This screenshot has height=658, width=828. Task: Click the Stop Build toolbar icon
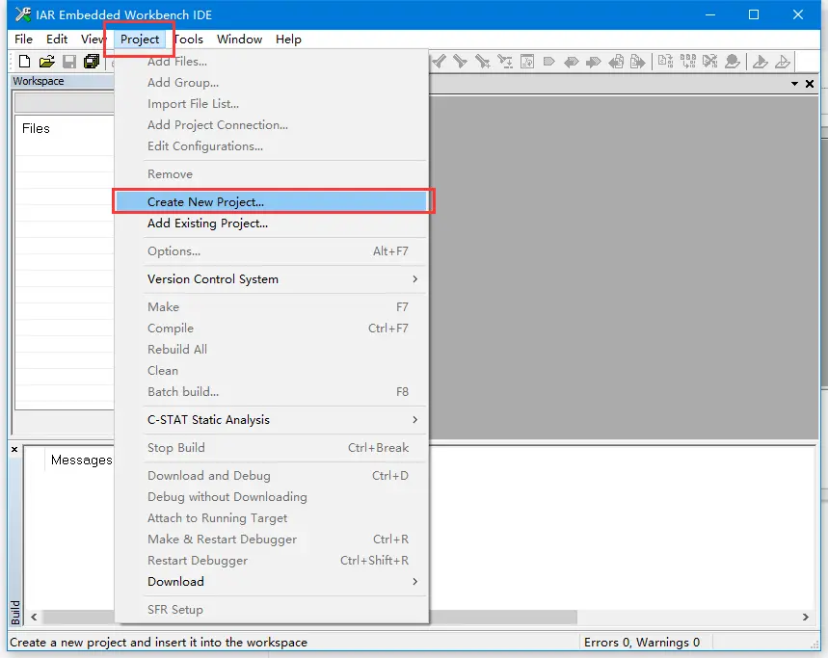pos(710,62)
